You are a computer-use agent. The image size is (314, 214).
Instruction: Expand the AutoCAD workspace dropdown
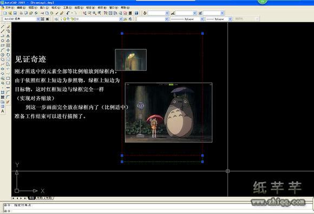coord(38,19)
